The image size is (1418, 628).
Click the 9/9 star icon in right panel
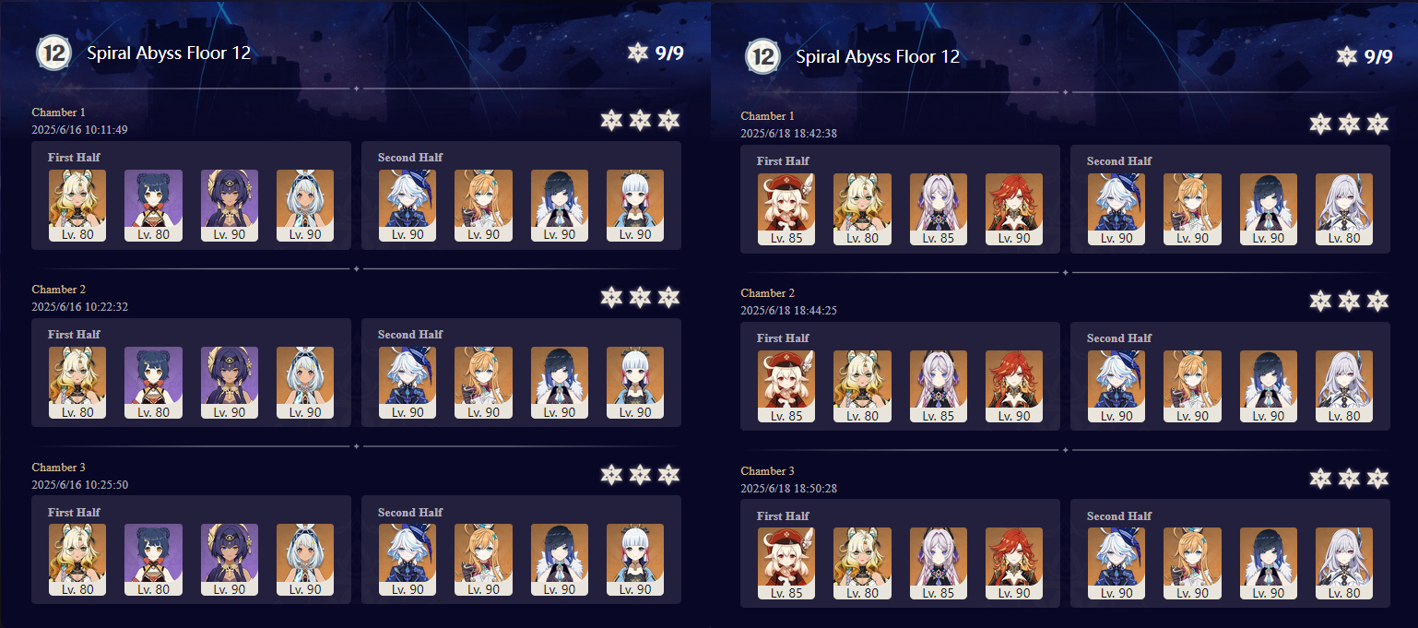click(1346, 56)
